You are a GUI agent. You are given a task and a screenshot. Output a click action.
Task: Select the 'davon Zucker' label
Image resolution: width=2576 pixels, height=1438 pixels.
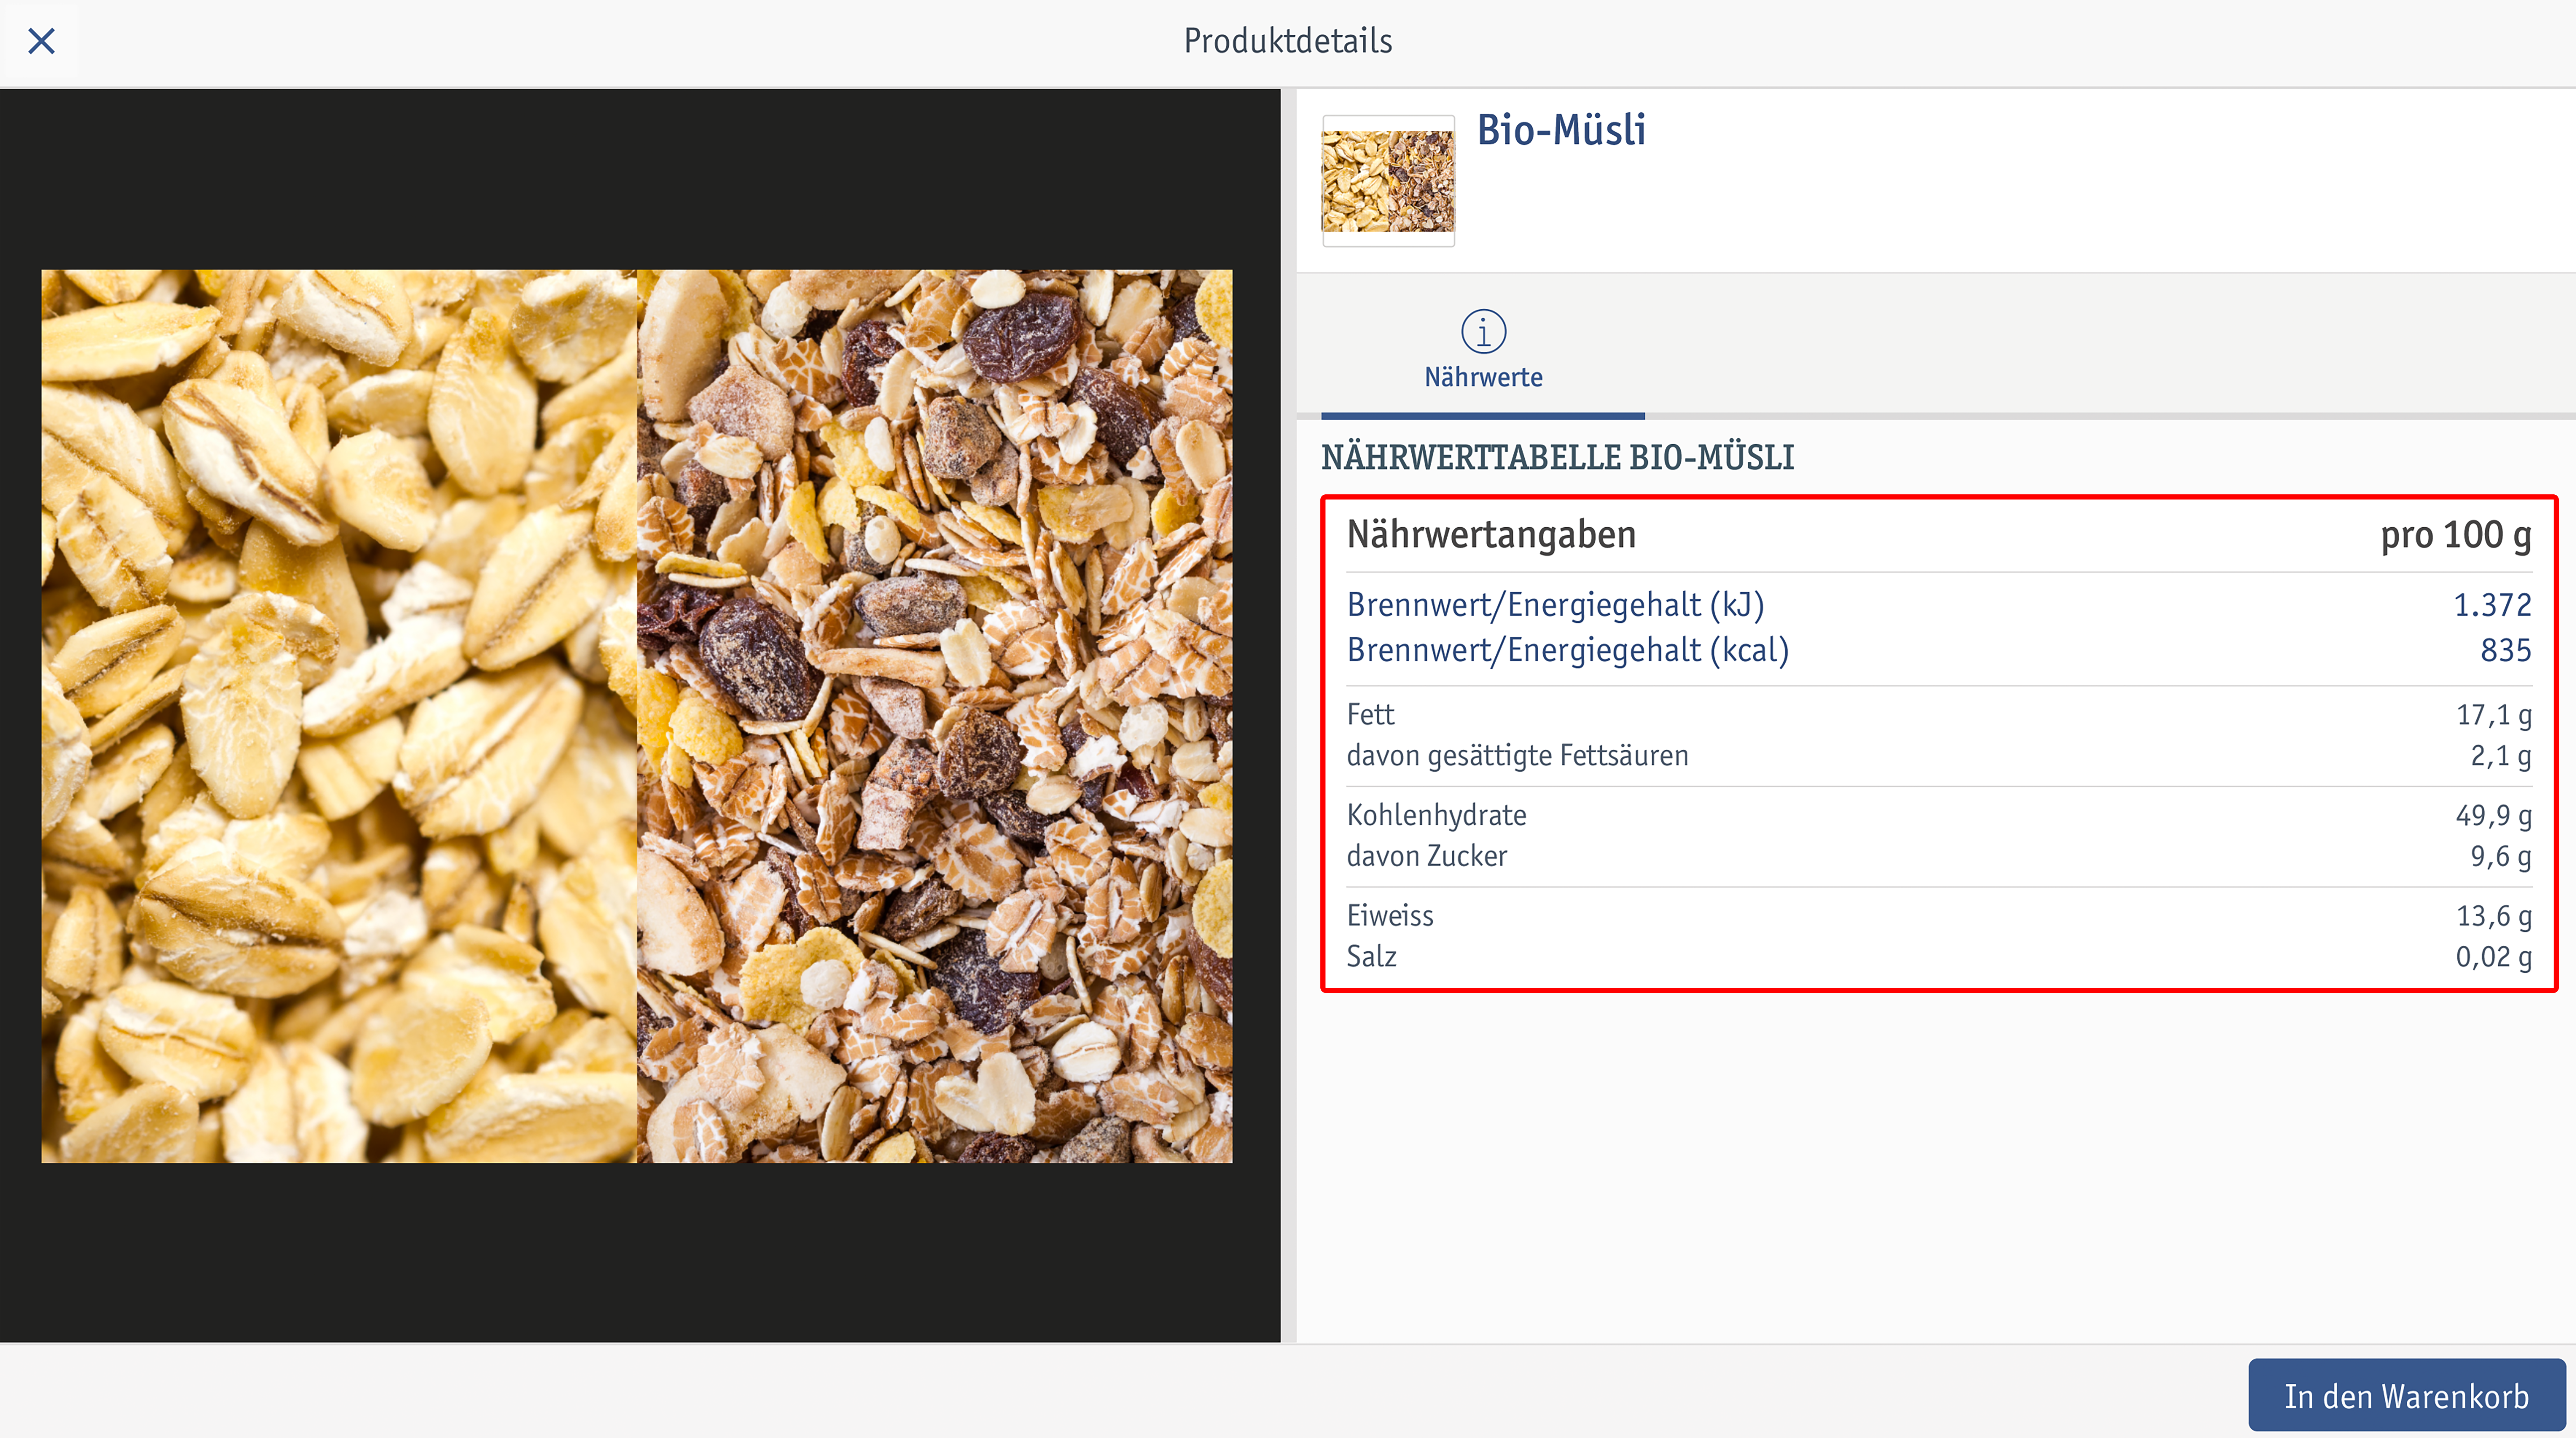click(x=1427, y=856)
